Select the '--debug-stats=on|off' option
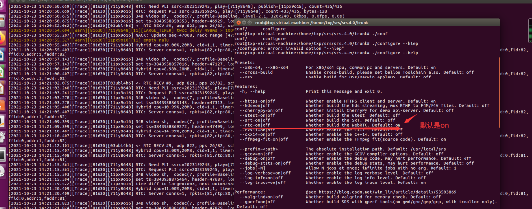532x209 pixels. (266, 163)
